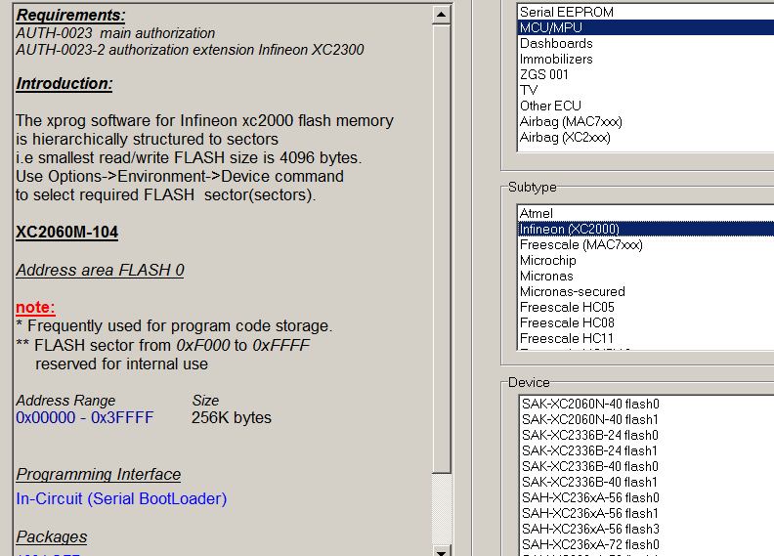This screenshot has width=774, height=556.
Task: Click the Requirements: heading
Action: [70, 15]
